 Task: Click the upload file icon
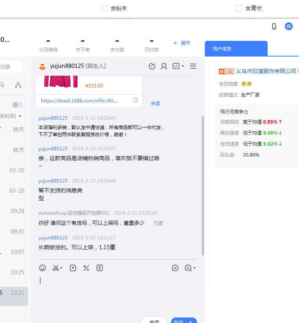click(x=73, y=268)
